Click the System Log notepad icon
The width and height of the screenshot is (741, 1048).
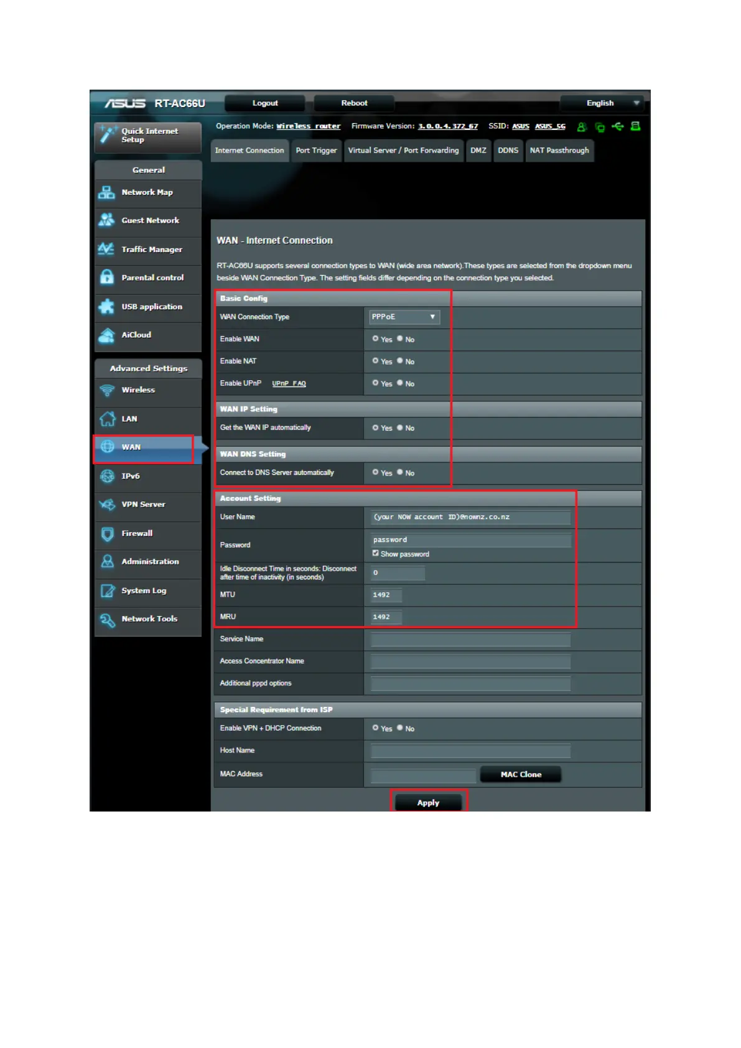tap(107, 591)
